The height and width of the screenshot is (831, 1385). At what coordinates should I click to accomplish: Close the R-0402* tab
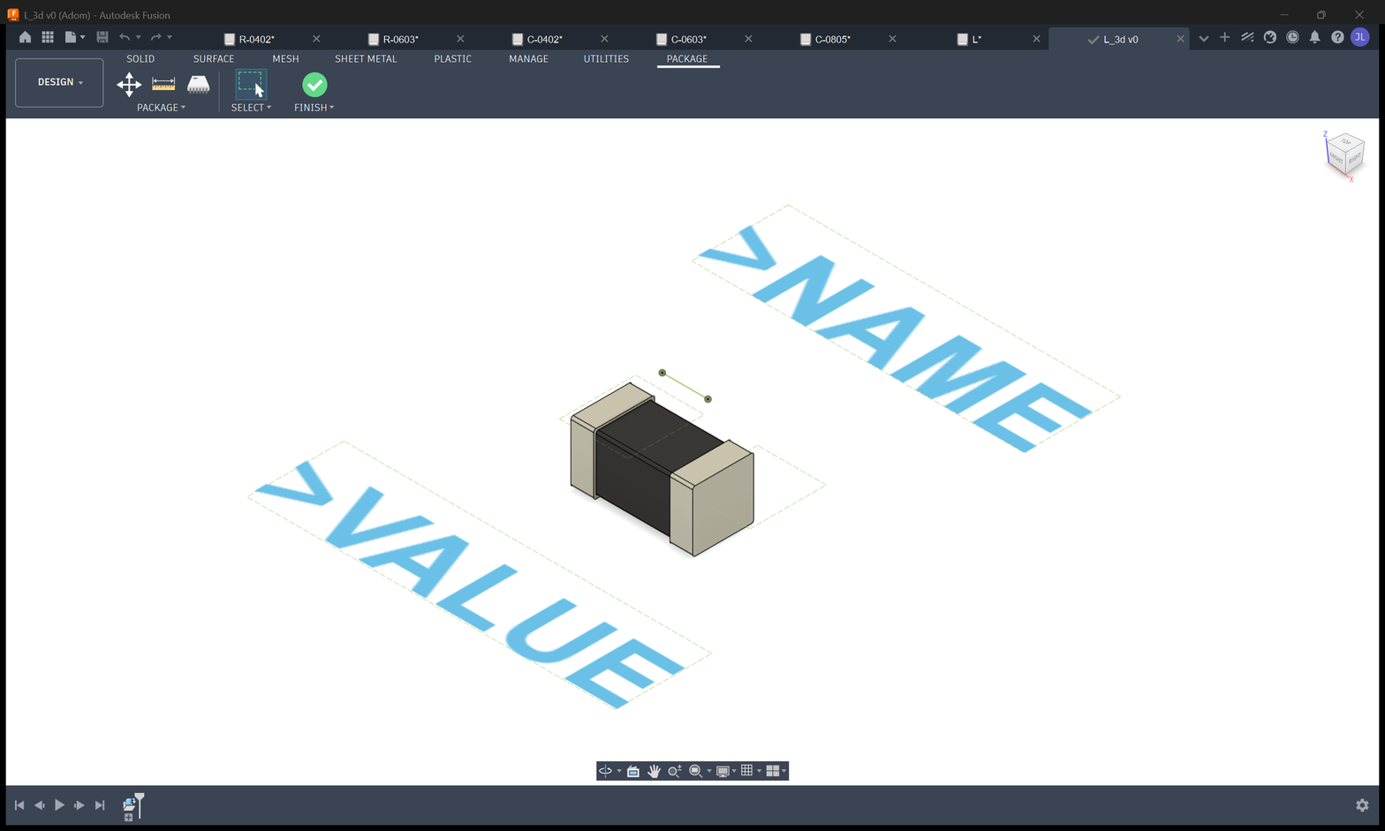click(316, 39)
